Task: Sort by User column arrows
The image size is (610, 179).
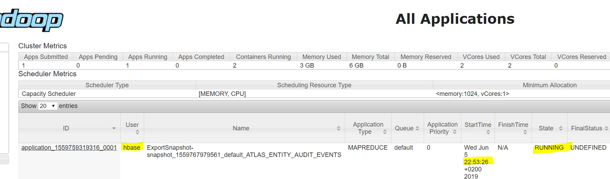Action: click(137, 132)
